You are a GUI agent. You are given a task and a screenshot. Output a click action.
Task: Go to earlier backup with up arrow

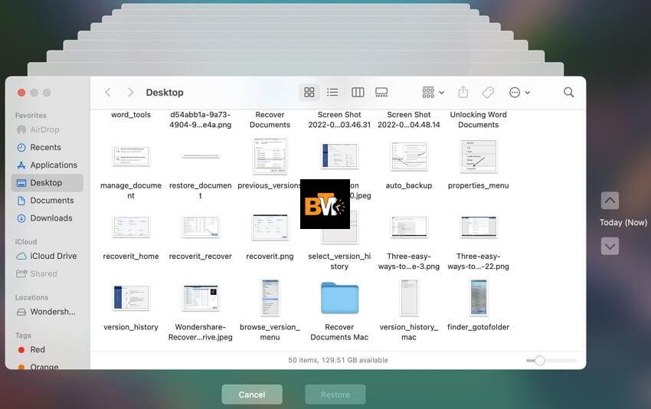(610, 201)
